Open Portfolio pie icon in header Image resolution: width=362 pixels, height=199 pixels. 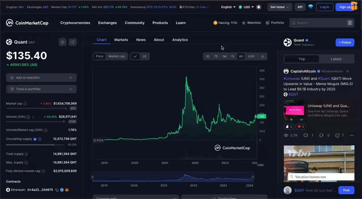click(268, 23)
